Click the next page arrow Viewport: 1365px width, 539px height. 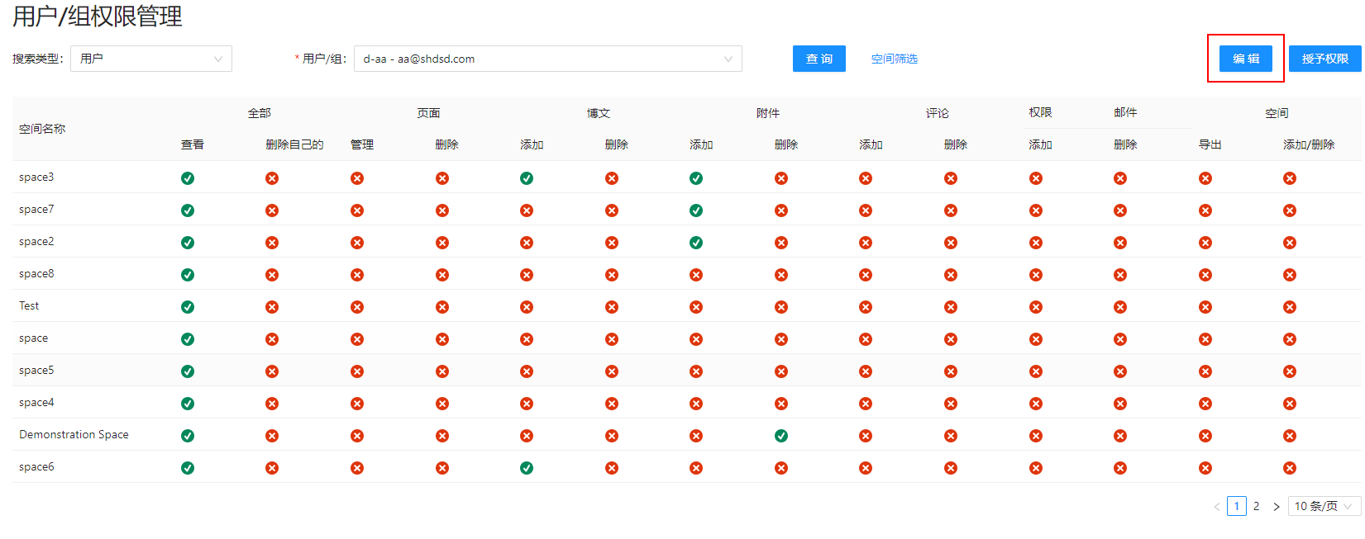point(1277,506)
